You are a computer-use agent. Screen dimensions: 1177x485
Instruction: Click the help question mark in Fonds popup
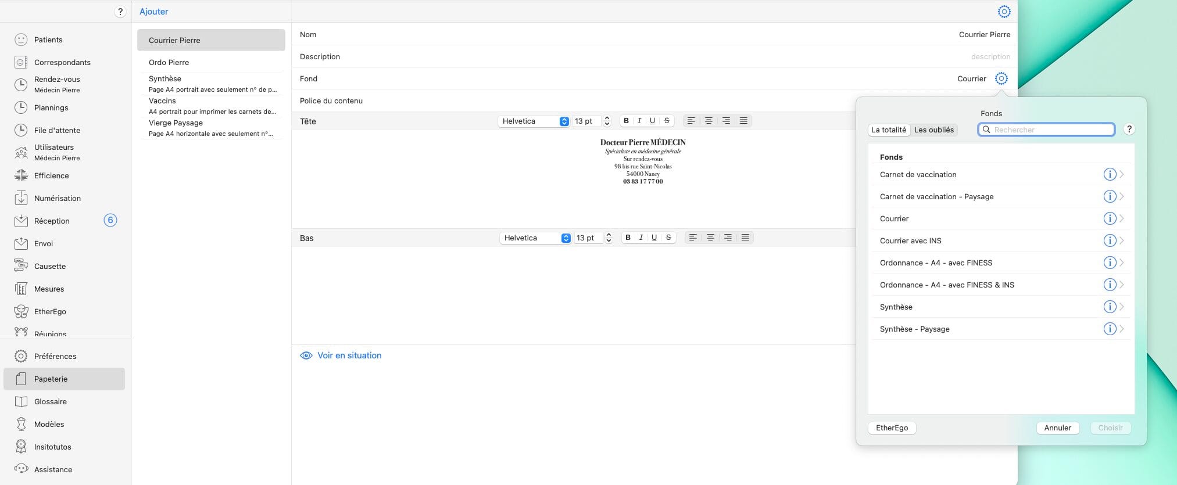(x=1129, y=130)
